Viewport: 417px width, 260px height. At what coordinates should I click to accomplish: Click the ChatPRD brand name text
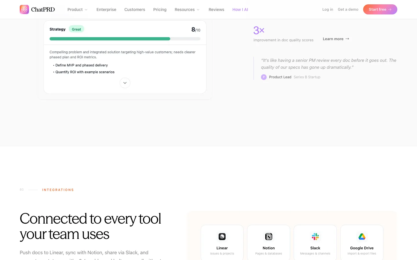tap(43, 10)
